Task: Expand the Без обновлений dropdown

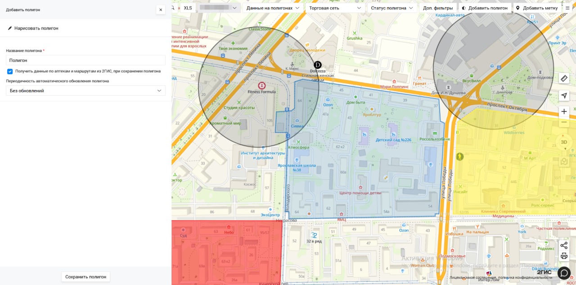Action: click(x=85, y=91)
